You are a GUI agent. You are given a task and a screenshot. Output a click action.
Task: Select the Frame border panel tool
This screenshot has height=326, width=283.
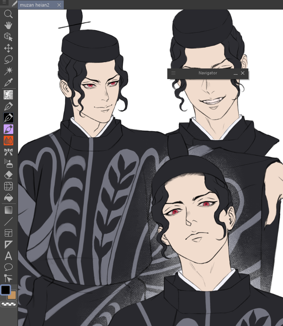pos(8,233)
